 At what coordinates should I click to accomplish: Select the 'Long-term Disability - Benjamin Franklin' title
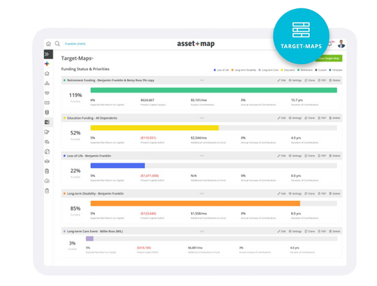point(95,193)
